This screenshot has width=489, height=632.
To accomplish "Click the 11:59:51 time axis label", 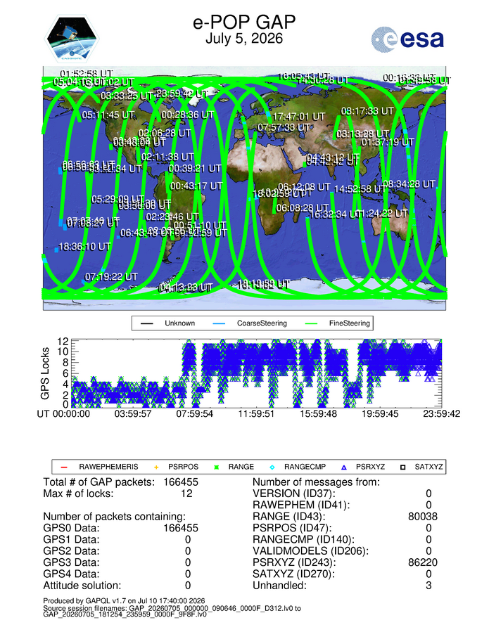I will click(x=256, y=414).
